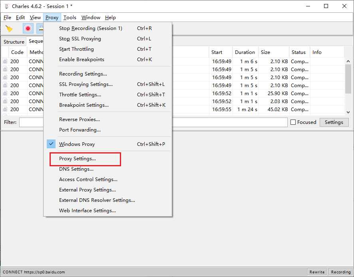Click the filter Settings button
354x277 pixels.
[x=334, y=122]
